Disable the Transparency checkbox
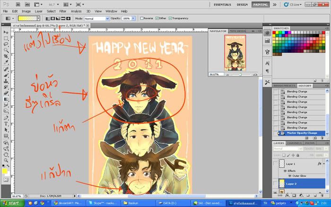The height and width of the screenshot is (207, 331). [x=170, y=18]
